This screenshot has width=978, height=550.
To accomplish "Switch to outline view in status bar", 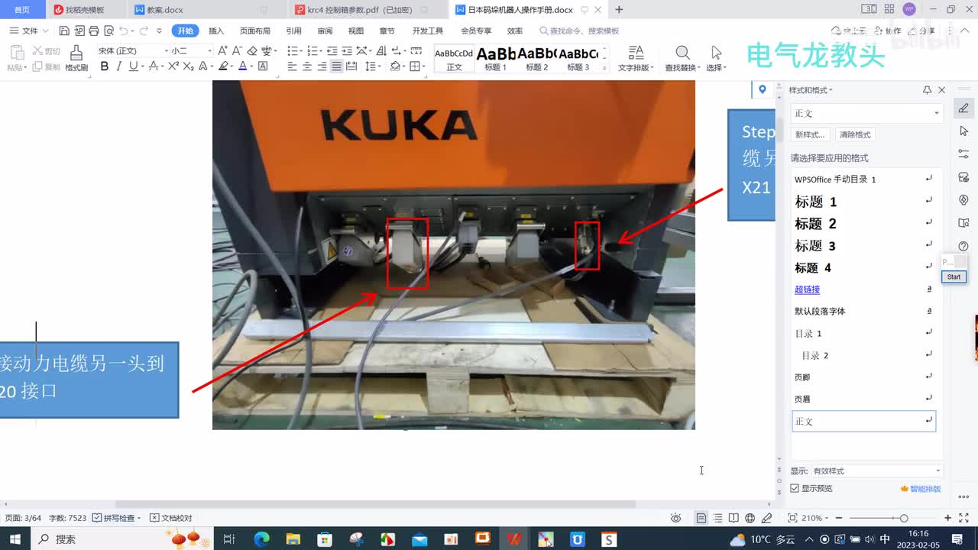I will (717, 518).
